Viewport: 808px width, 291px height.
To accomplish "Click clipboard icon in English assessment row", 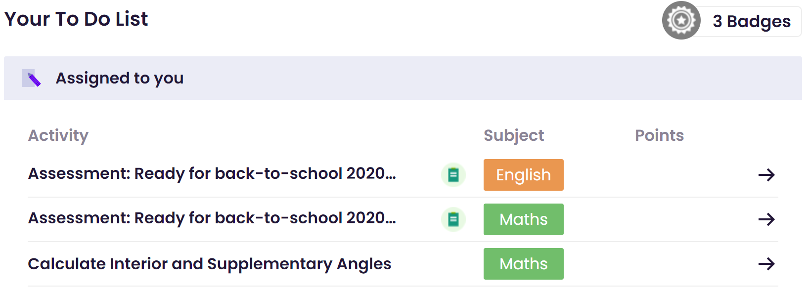I will tap(453, 175).
